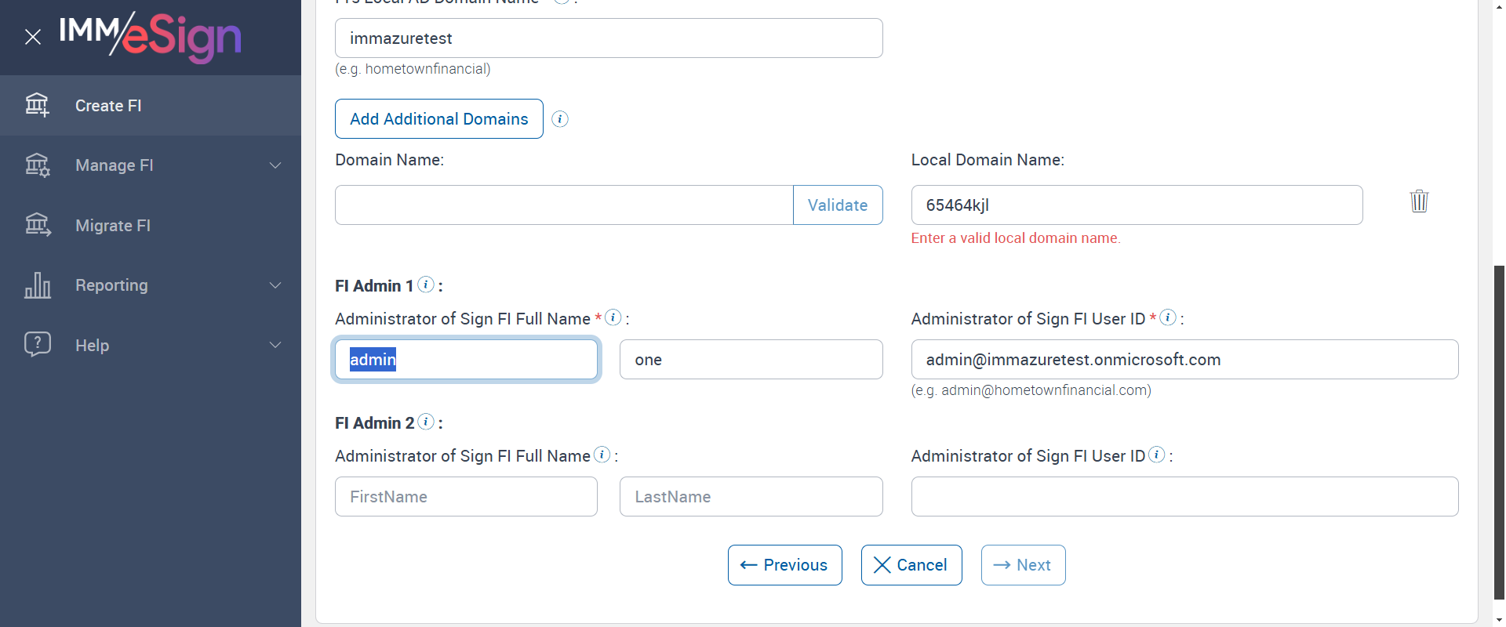
Task: Open the Migrate FI page
Action: (x=113, y=226)
